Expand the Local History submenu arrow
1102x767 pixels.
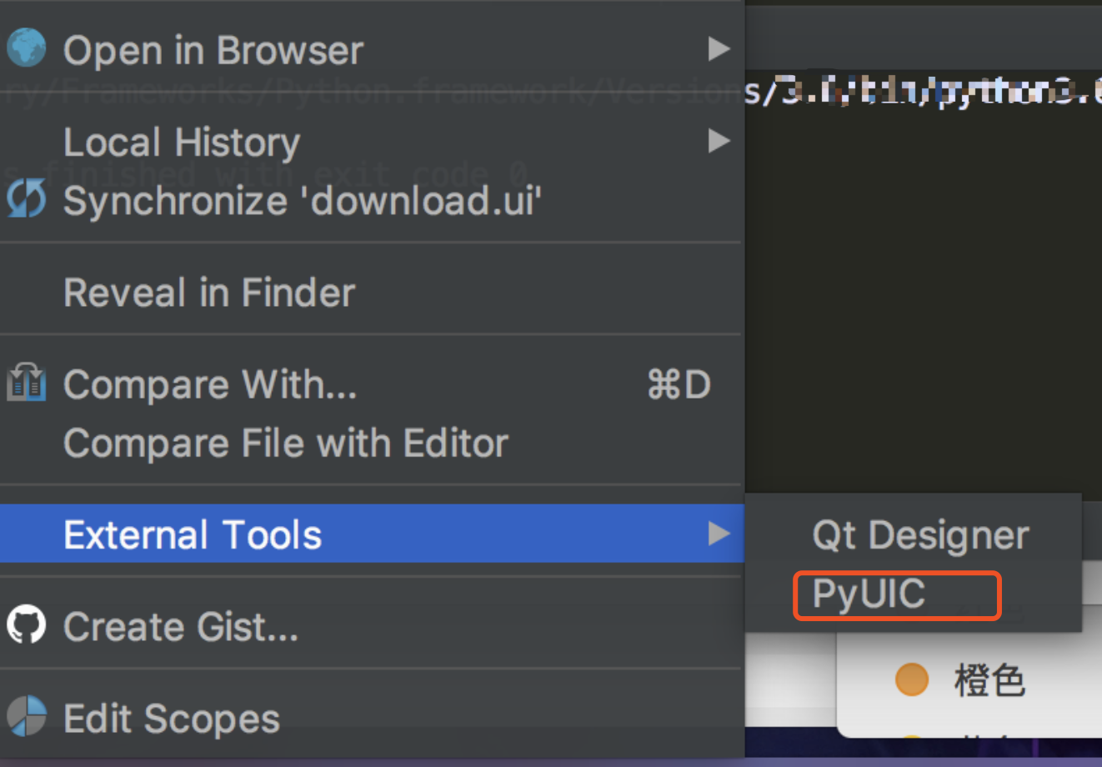(x=719, y=141)
